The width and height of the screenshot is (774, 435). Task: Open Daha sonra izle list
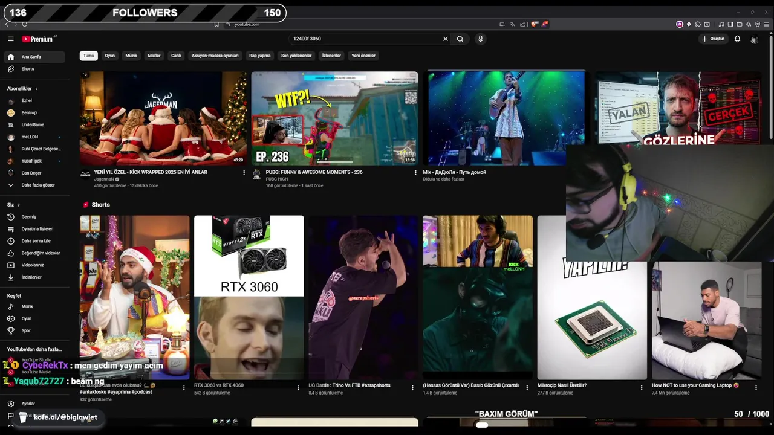35,241
